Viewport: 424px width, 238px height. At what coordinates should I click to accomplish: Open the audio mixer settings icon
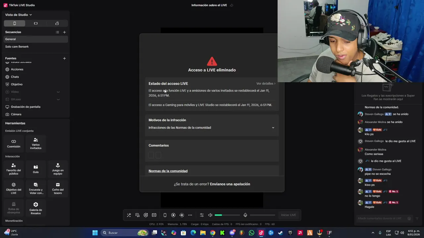[x=202, y=215]
